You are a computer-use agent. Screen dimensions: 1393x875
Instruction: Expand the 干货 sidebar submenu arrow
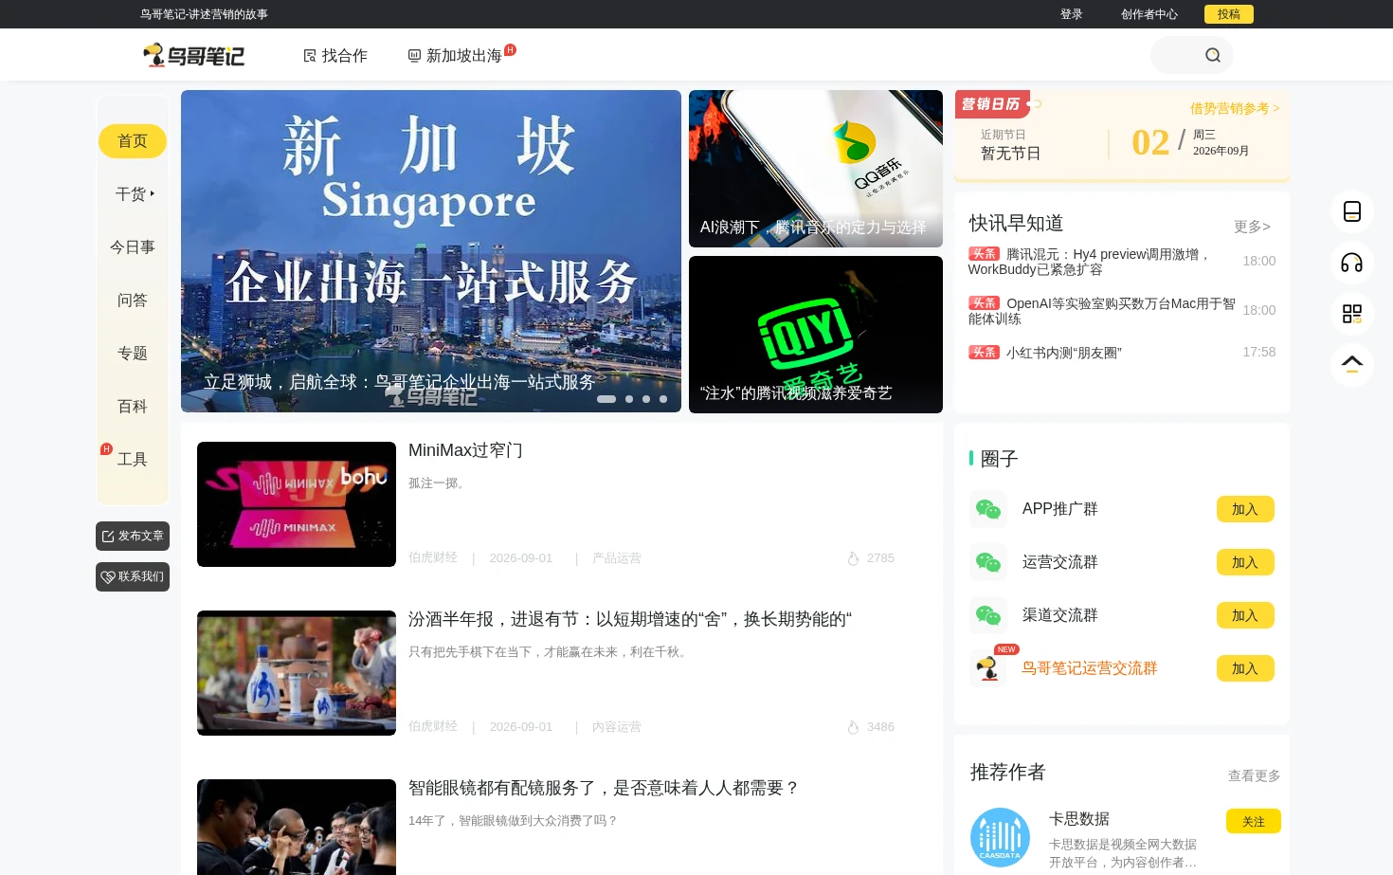pos(153,193)
